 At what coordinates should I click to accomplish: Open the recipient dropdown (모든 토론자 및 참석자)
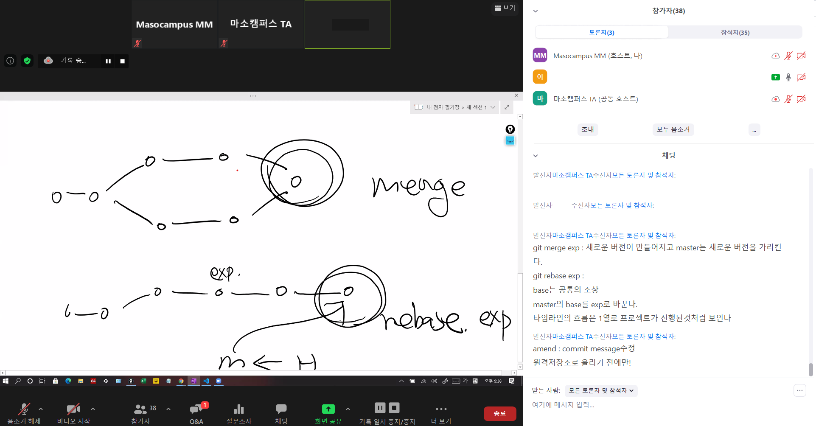point(601,390)
